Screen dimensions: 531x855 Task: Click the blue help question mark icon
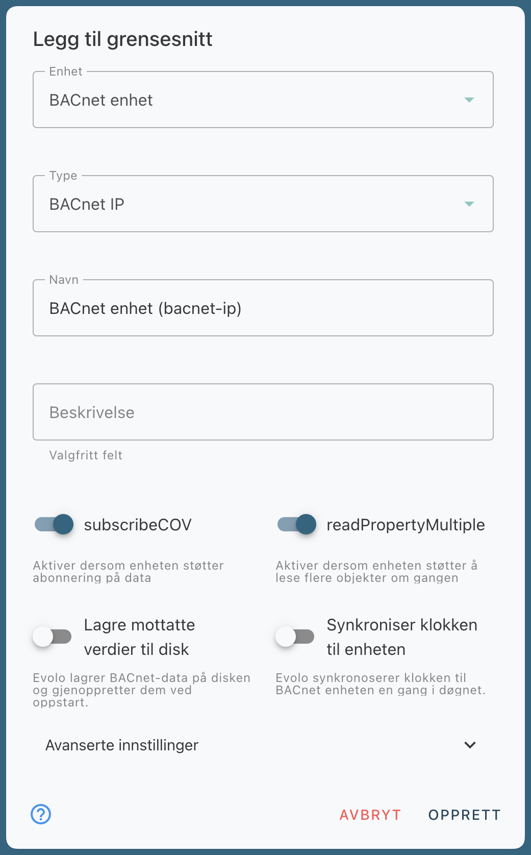coord(41,814)
